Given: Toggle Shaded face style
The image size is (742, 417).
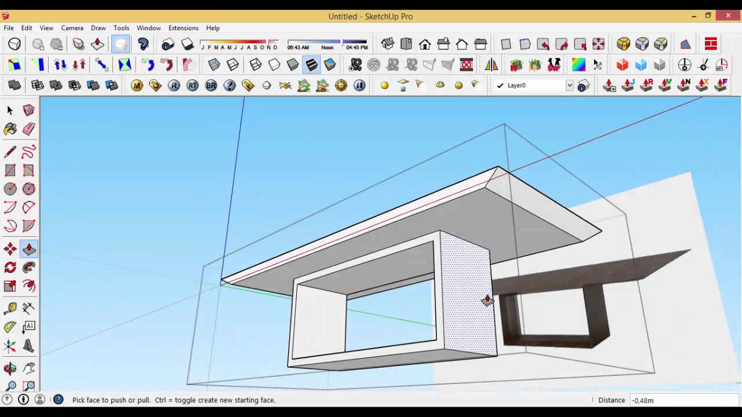Looking at the screenshot, I should [x=293, y=65].
